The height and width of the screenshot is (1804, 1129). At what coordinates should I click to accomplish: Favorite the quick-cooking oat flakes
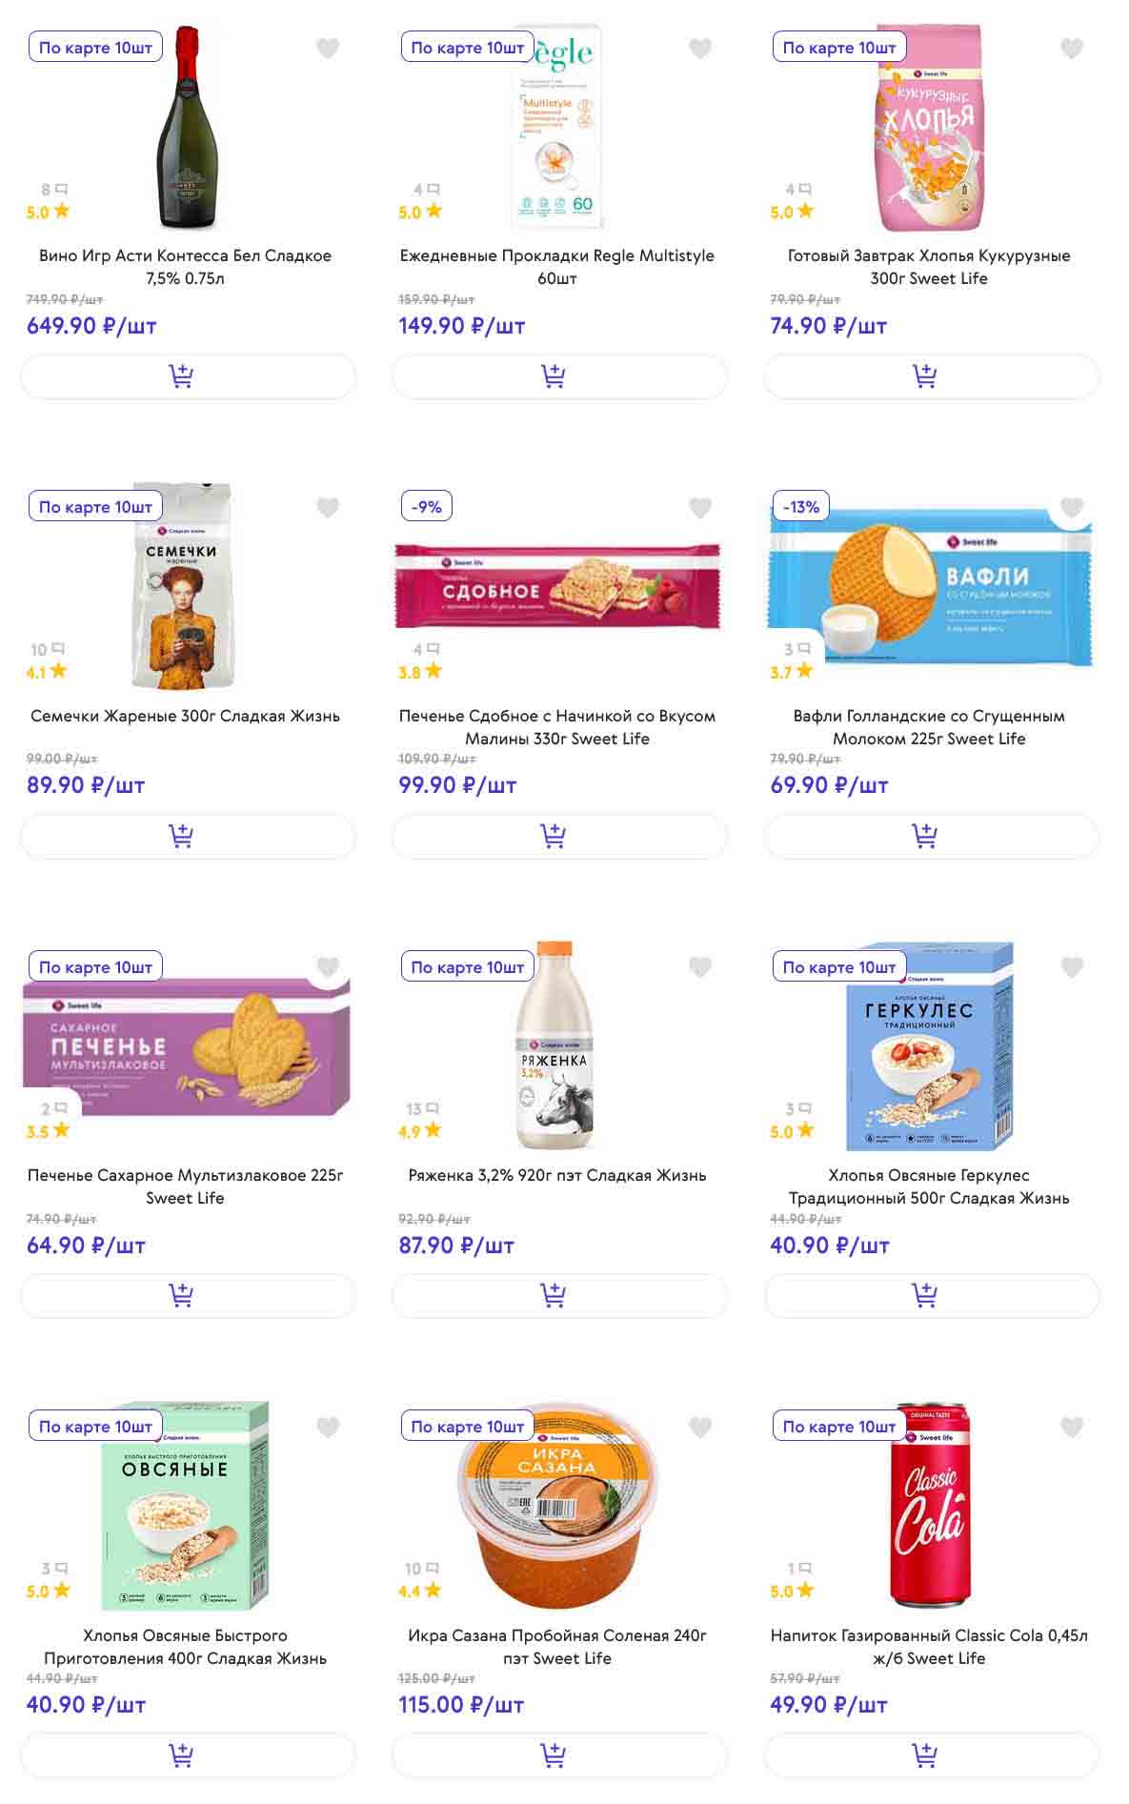328,1427
